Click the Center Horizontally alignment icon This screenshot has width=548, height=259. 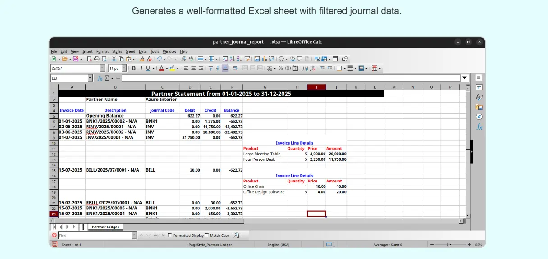point(193,68)
